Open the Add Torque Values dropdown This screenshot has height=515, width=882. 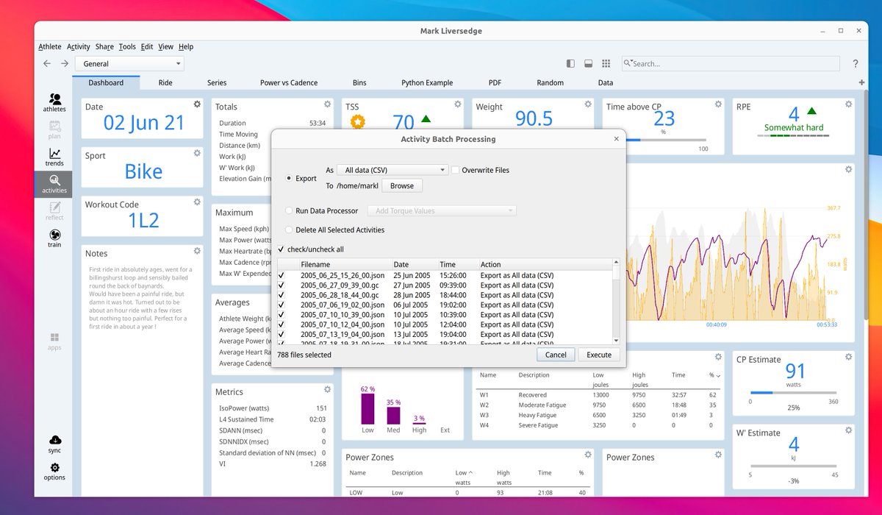click(x=442, y=210)
